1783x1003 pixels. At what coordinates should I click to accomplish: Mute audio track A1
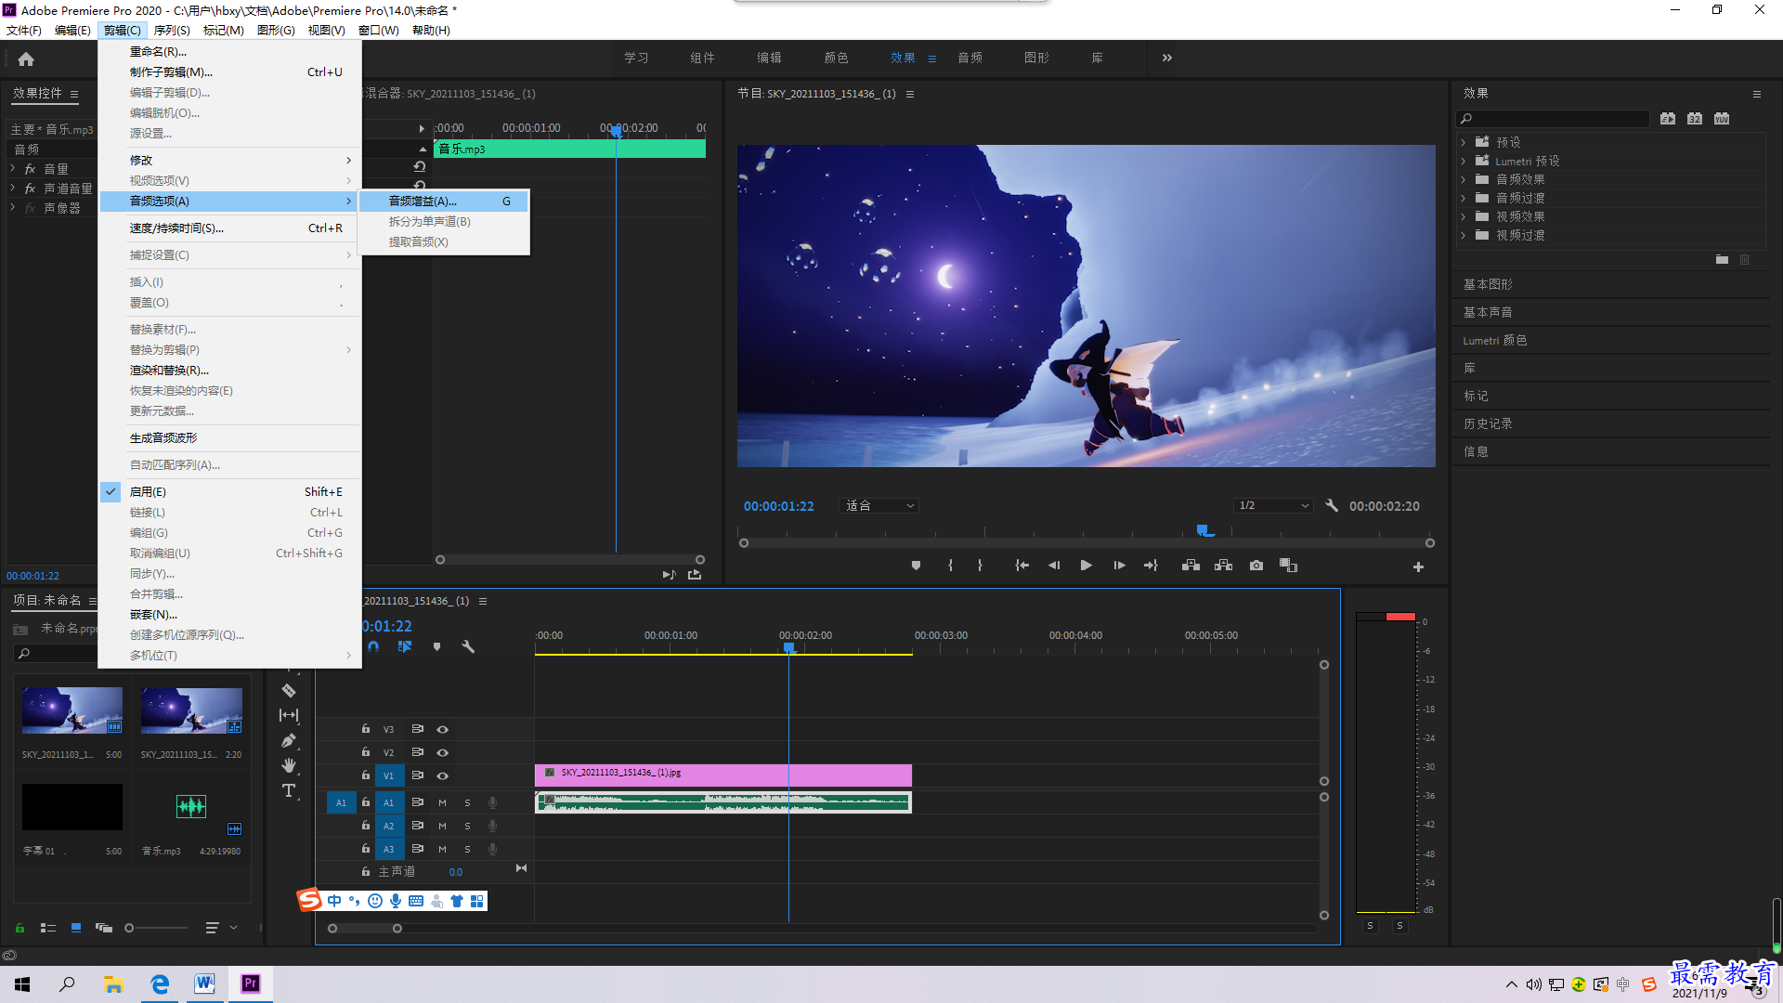click(x=442, y=802)
